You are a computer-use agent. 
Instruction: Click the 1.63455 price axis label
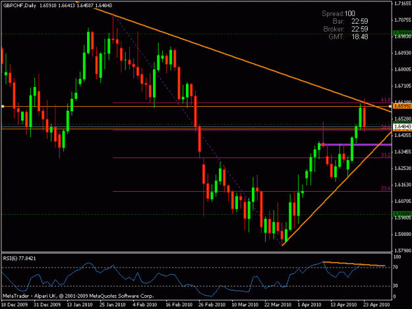[403, 152]
